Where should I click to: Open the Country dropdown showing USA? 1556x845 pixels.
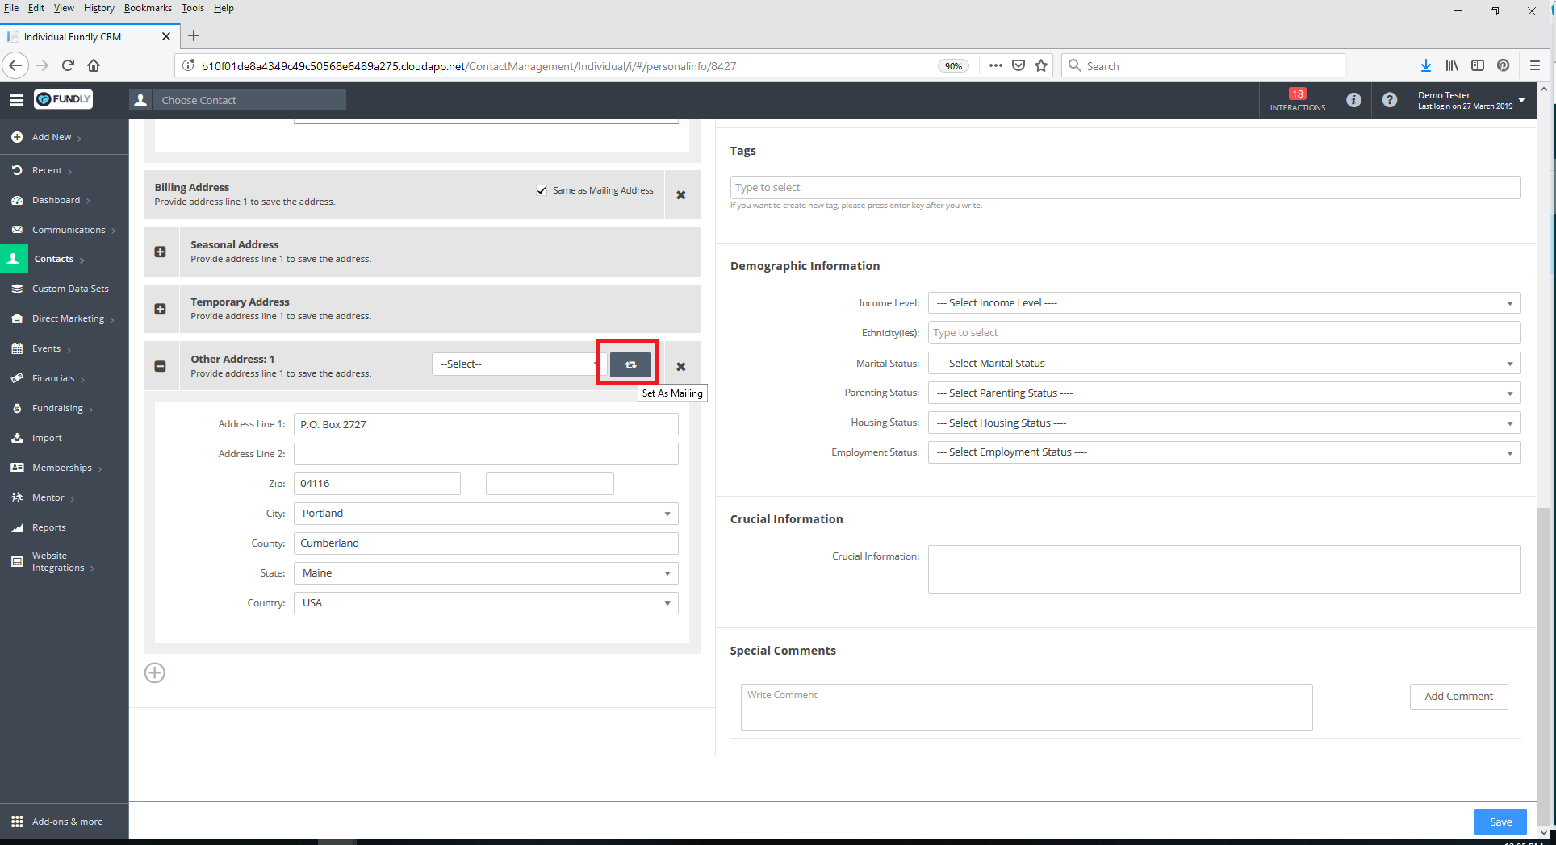tap(486, 603)
